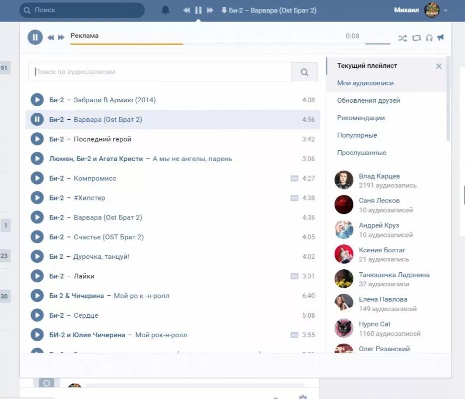Toggle similar tracks headphones icon

429,38
